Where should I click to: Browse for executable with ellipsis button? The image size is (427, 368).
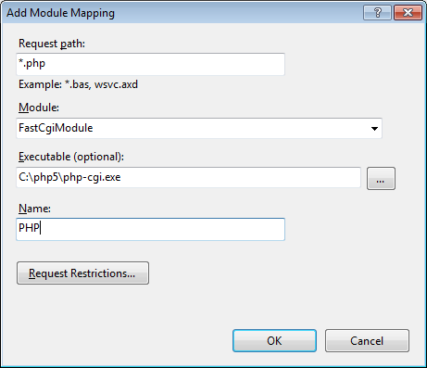tap(381, 178)
